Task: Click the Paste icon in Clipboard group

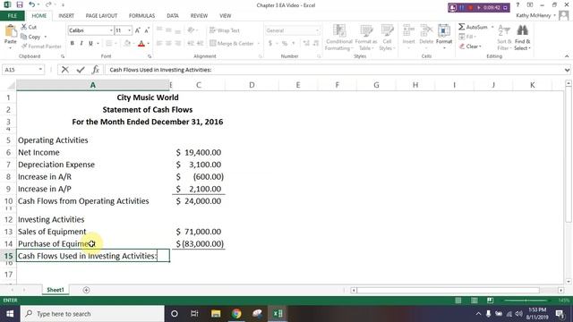Action: pos(10,31)
